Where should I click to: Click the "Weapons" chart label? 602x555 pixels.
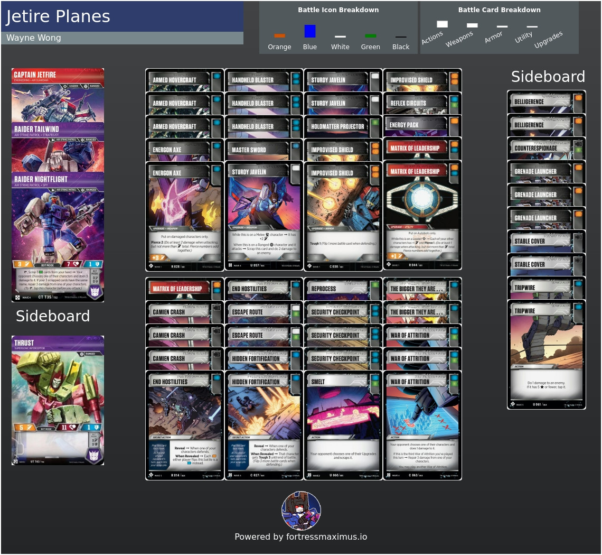coord(459,39)
